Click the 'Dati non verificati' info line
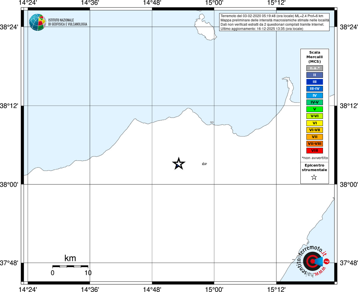 coord(272,25)
